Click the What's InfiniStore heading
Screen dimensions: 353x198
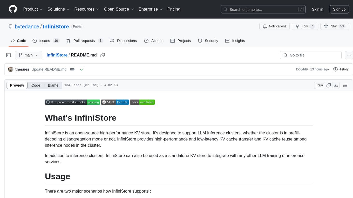pyautogui.click(x=81, y=118)
